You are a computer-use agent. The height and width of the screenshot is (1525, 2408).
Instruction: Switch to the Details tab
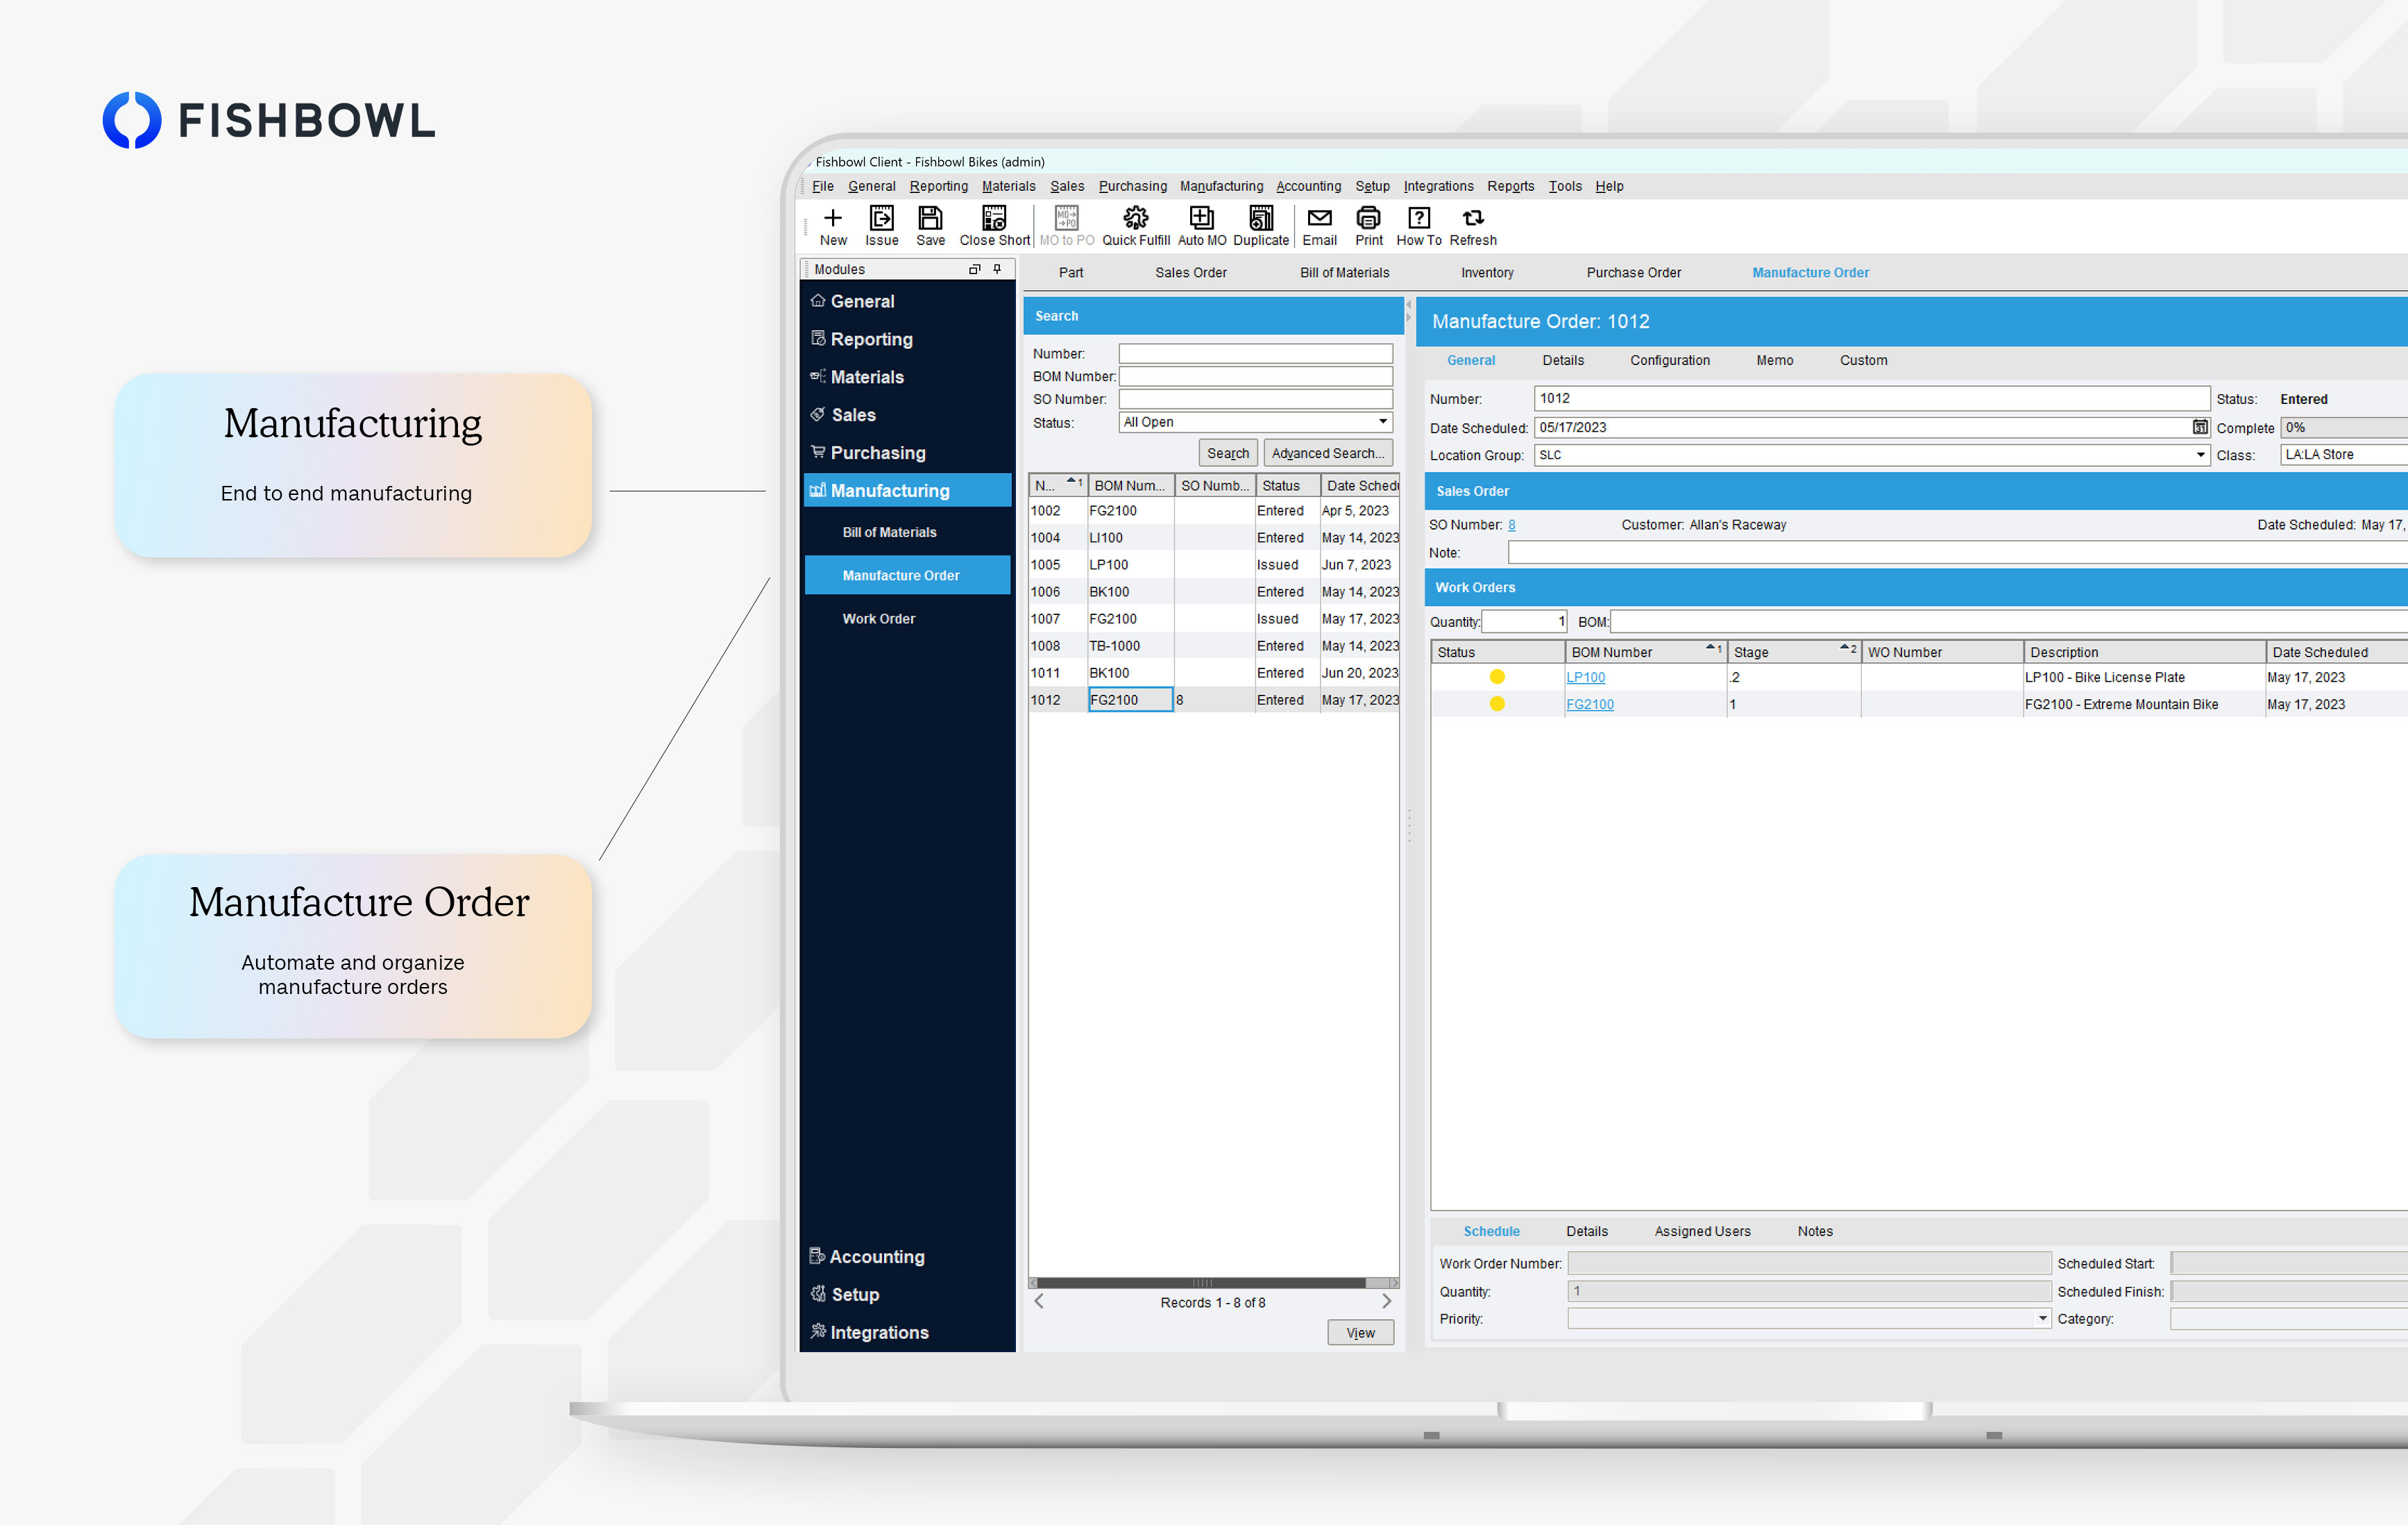(x=1563, y=360)
